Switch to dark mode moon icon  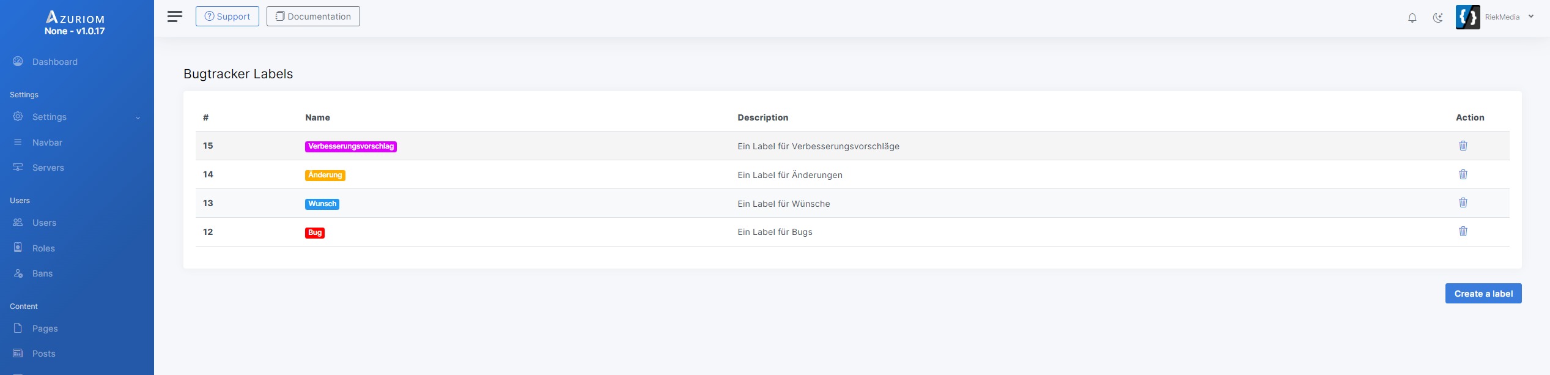(x=1438, y=18)
